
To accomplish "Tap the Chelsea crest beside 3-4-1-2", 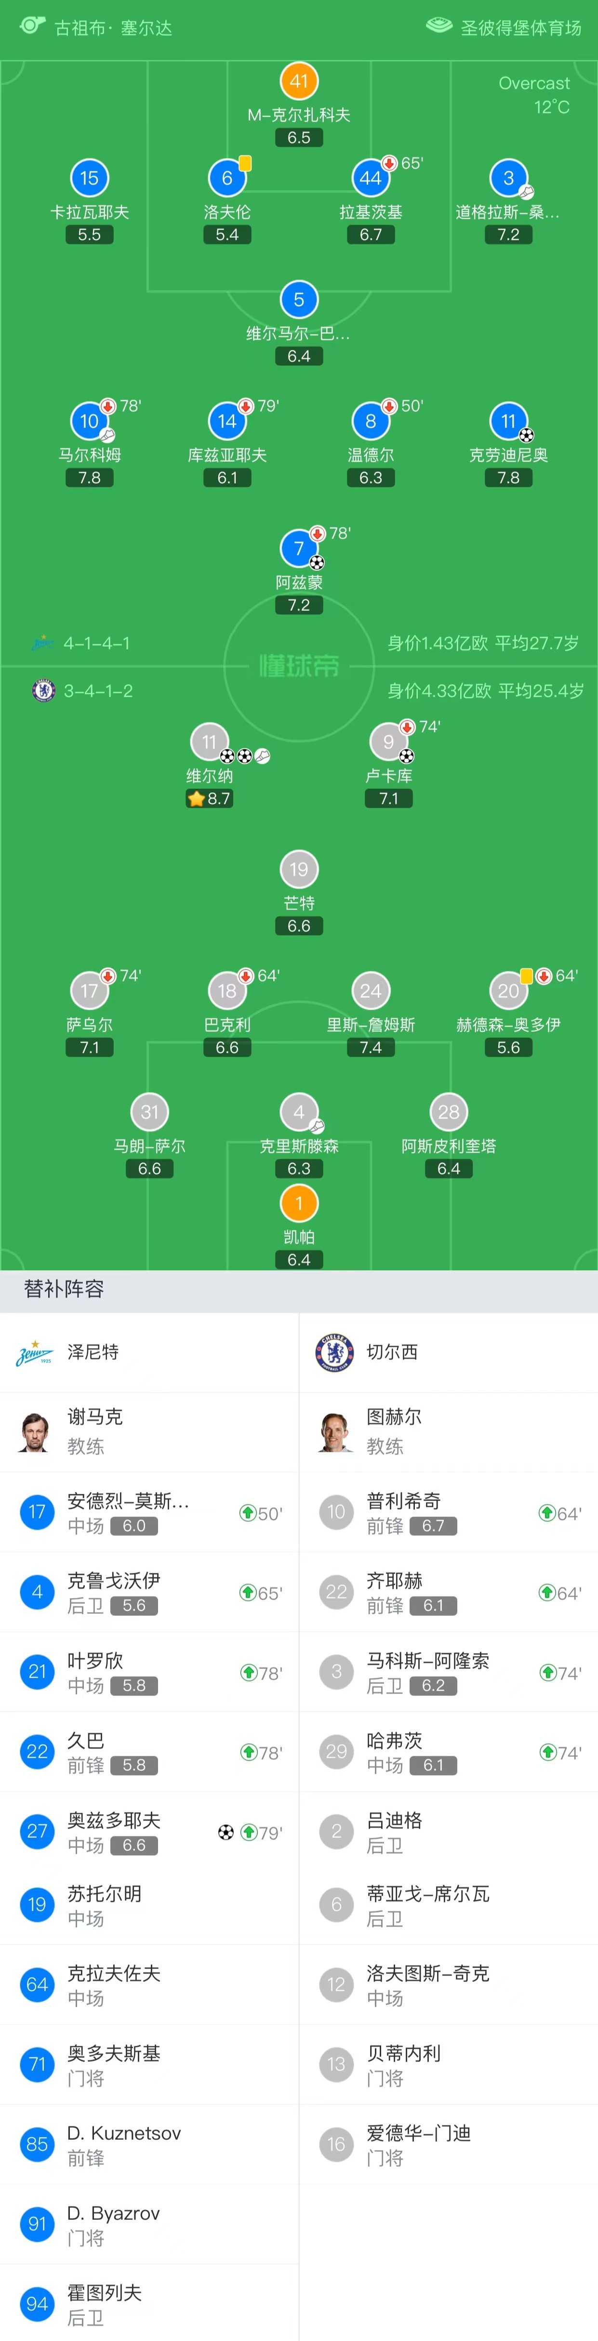I will (x=43, y=690).
